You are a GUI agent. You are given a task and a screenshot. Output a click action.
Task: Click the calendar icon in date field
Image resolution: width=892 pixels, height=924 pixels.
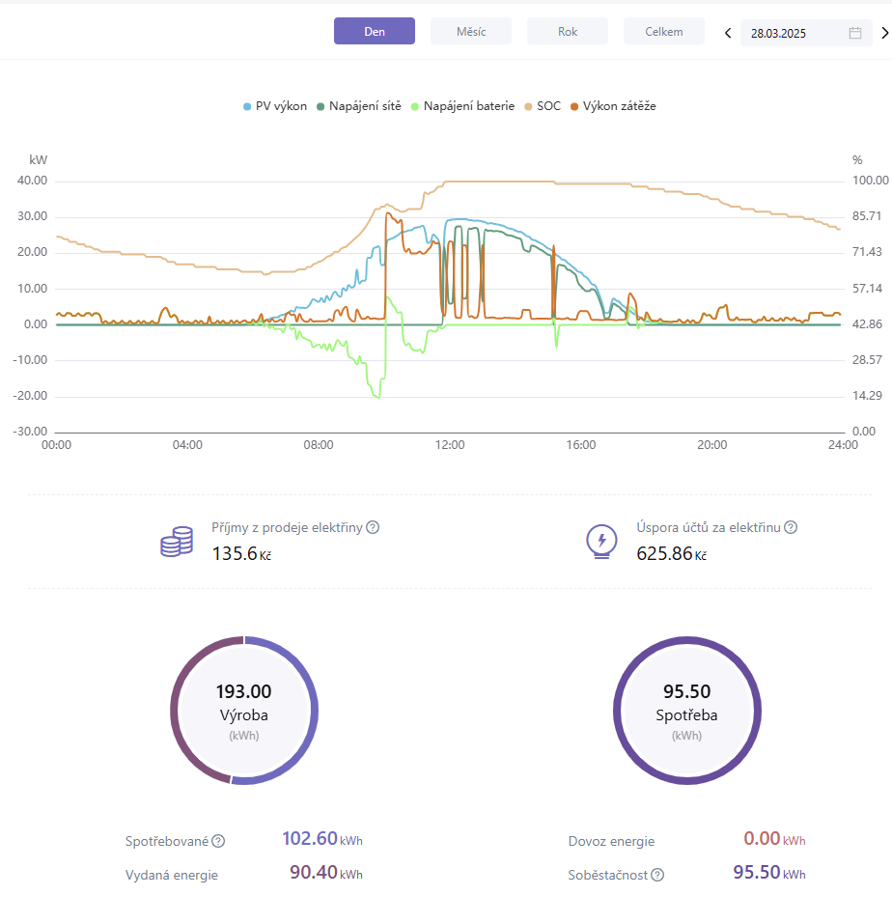pos(854,33)
